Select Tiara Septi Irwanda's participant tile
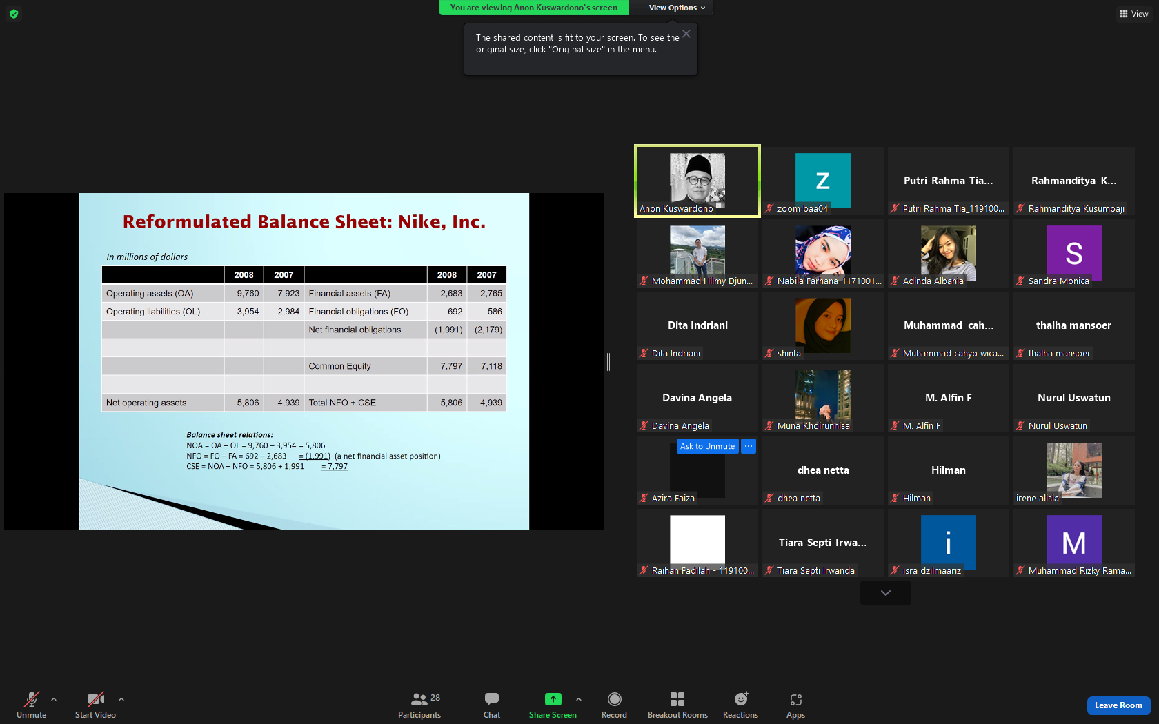Viewport: 1159px width, 724px height. coord(823,543)
